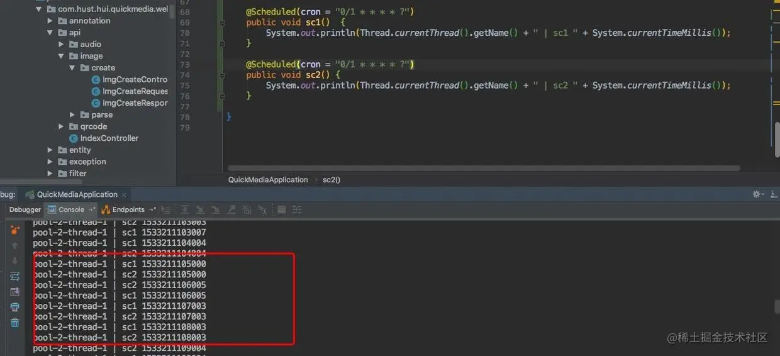Fold the sc1() method in gutter
780x356 pixels.
[x=223, y=23]
